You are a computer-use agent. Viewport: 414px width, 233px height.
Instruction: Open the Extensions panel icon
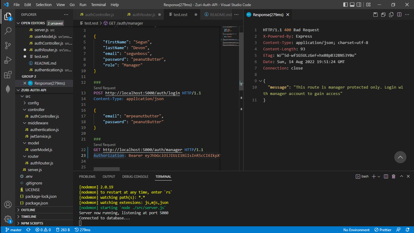pyautogui.click(x=8, y=74)
